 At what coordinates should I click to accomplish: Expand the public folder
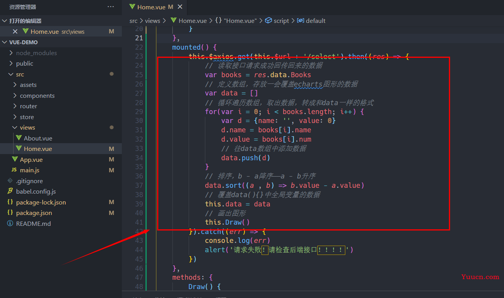tap(11, 63)
